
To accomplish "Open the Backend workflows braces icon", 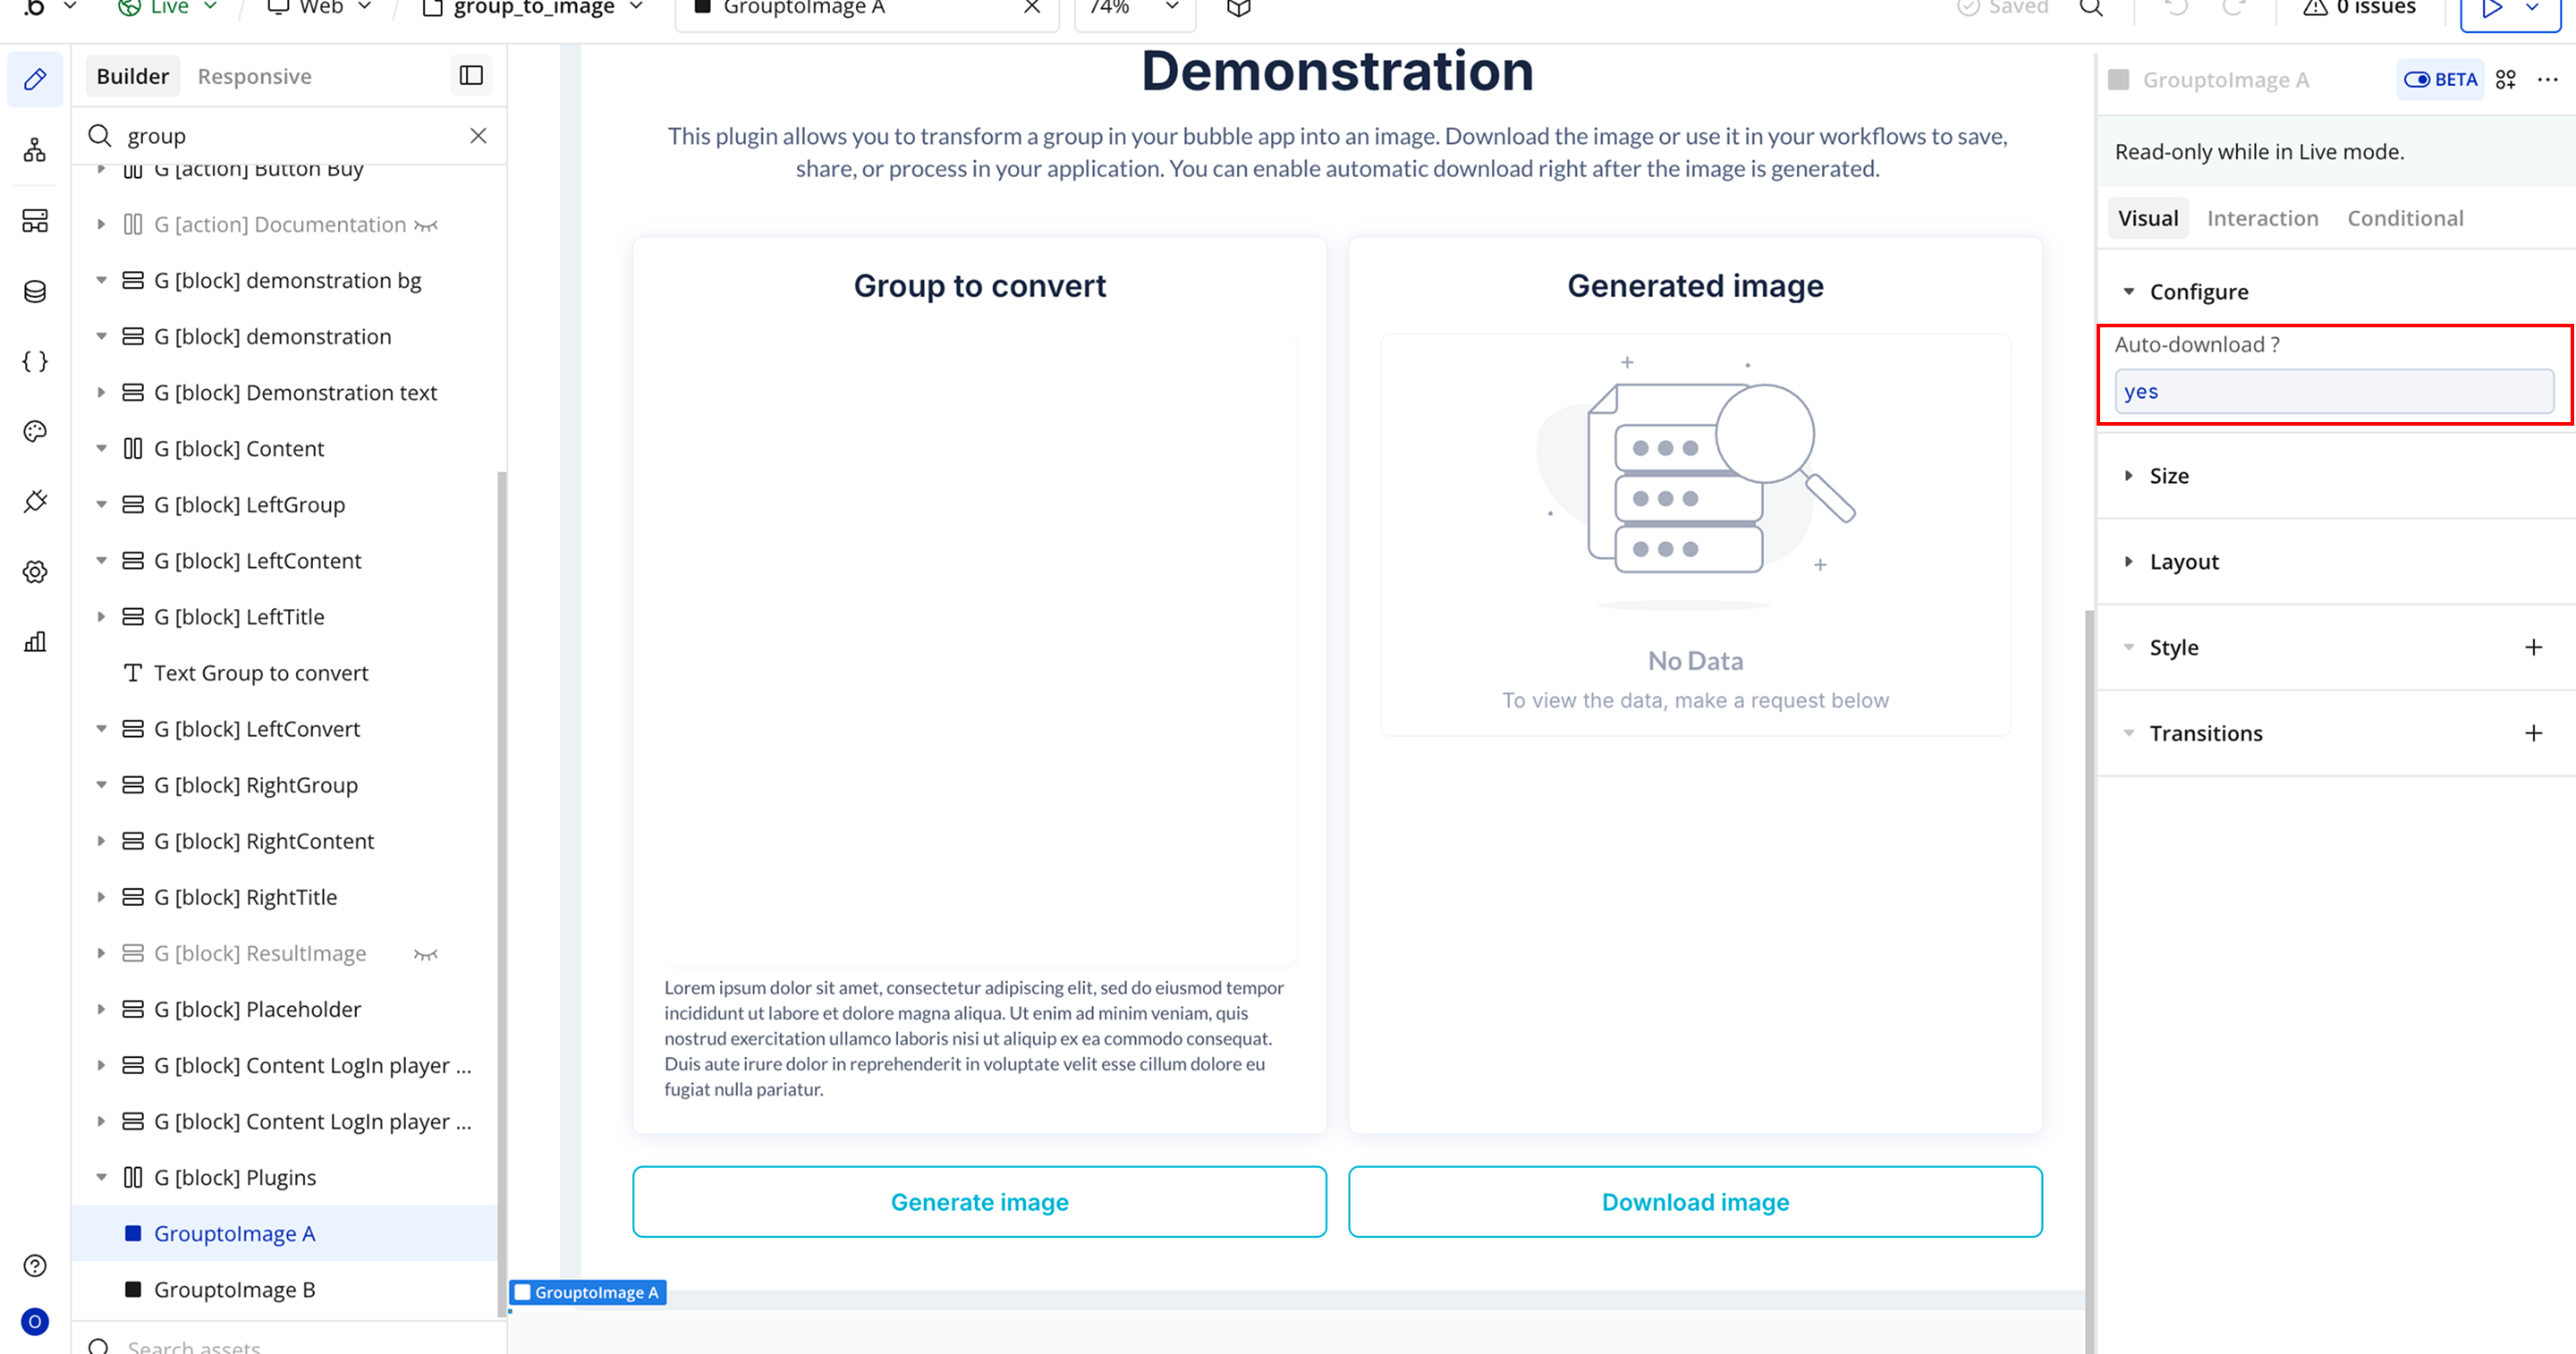I will tap(35, 361).
